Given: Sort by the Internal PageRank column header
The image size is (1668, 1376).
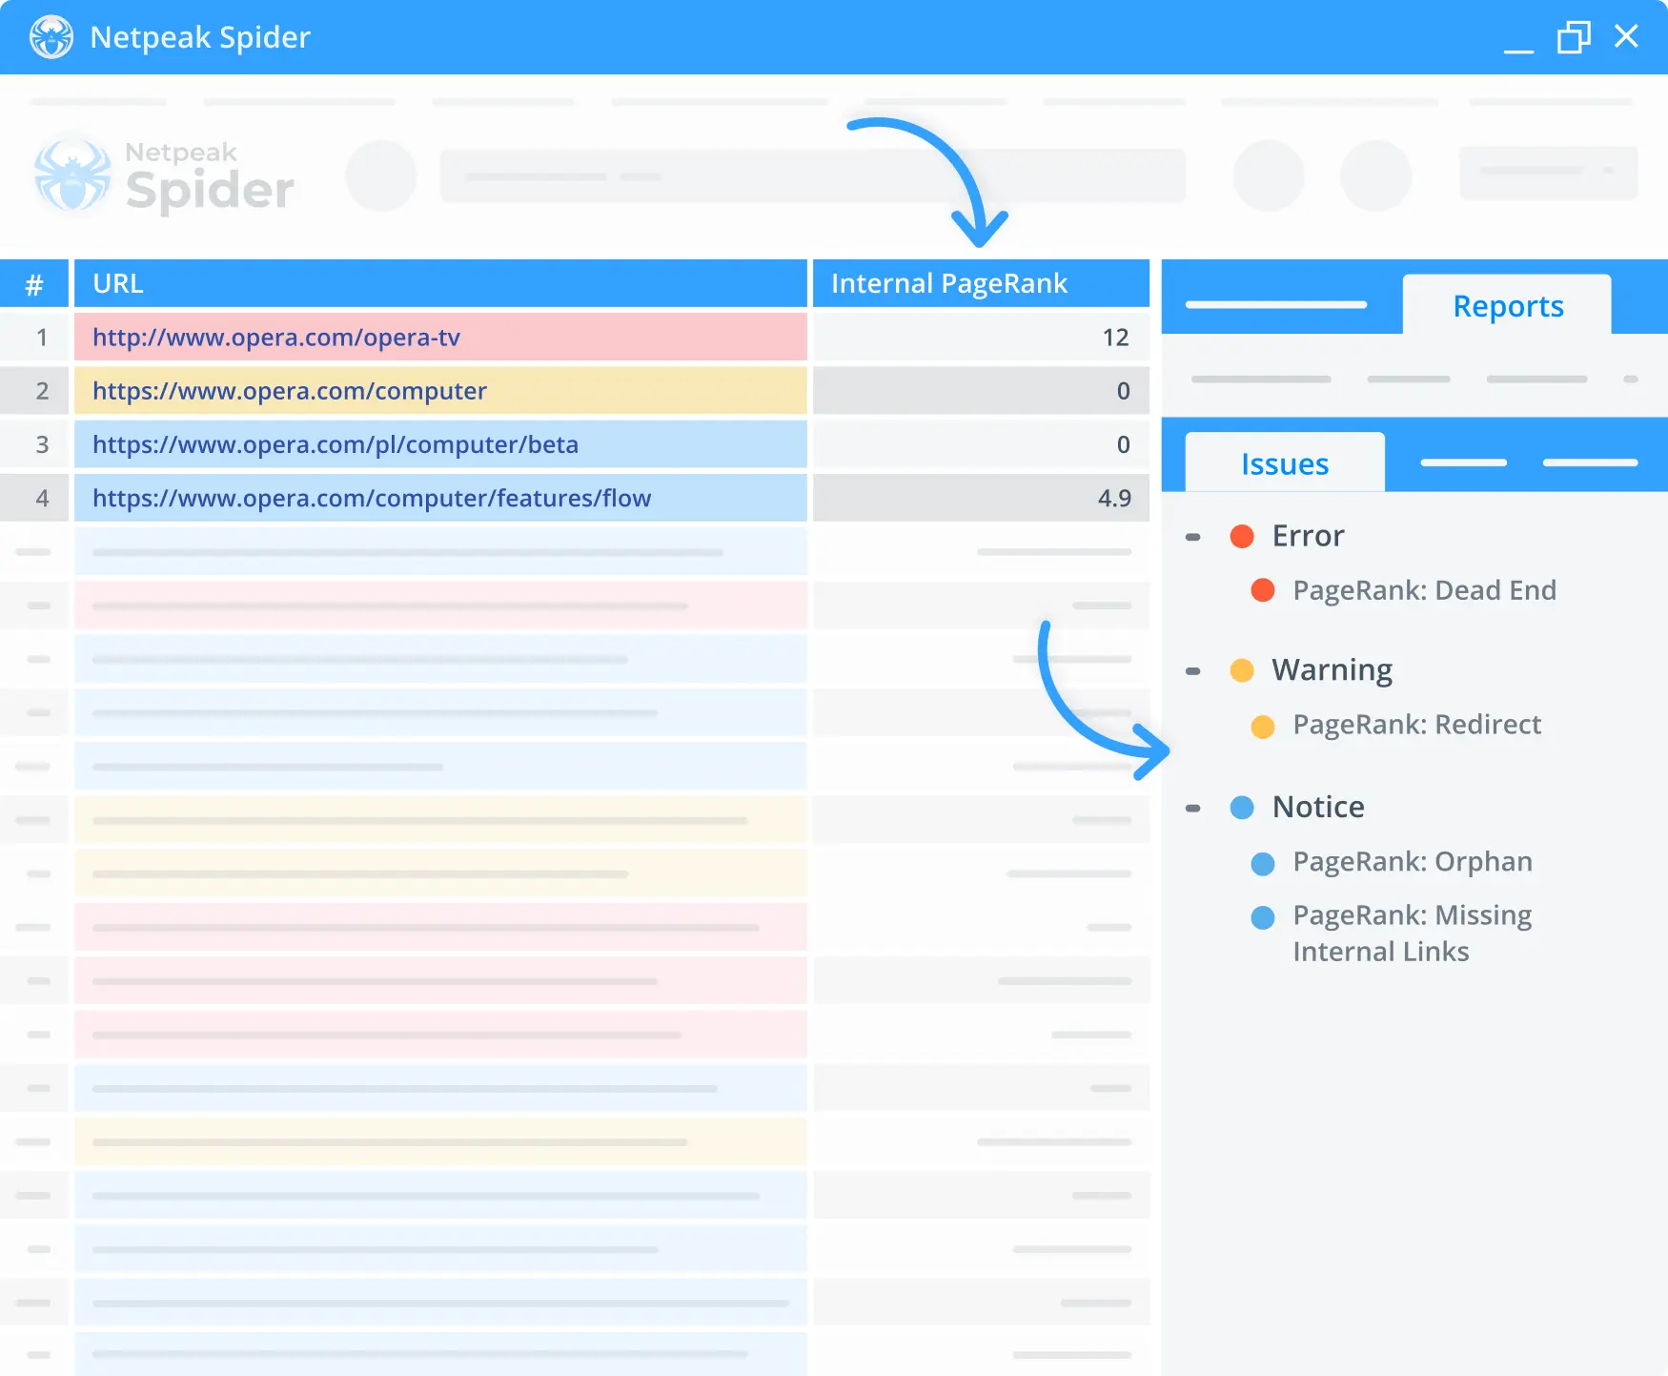Looking at the screenshot, I should click(981, 283).
